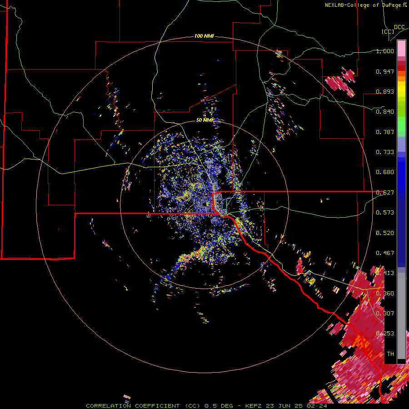Image resolution: width=409 pixels, height=409 pixels.
Task: Click the 0.840 scale value
Action: coord(385,112)
